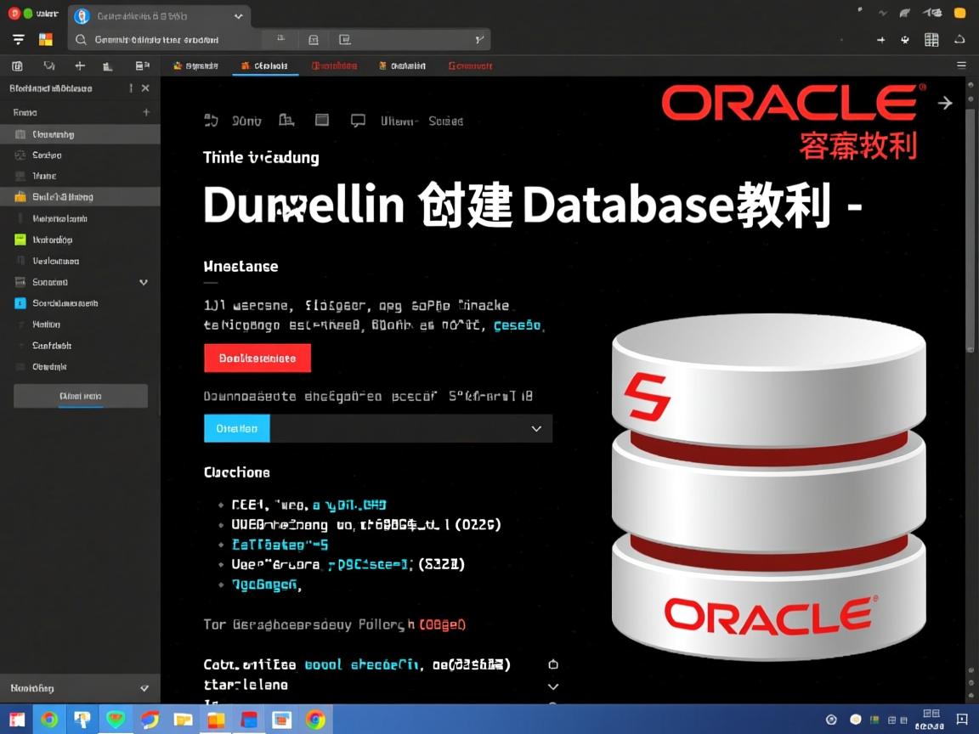Viewport: 979px width, 734px height.
Task: Click the green square icon in the sidebar
Action: tap(20, 240)
